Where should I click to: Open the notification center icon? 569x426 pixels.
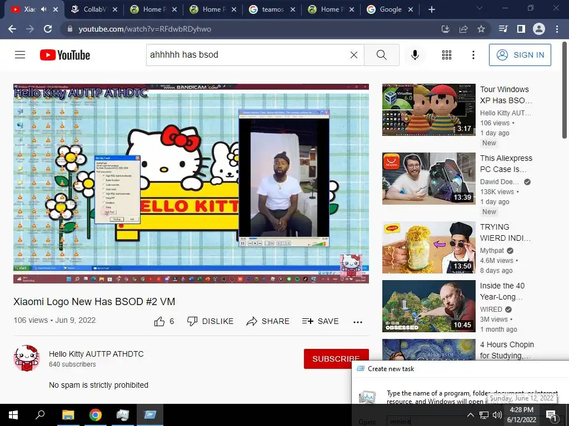pos(551,415)
